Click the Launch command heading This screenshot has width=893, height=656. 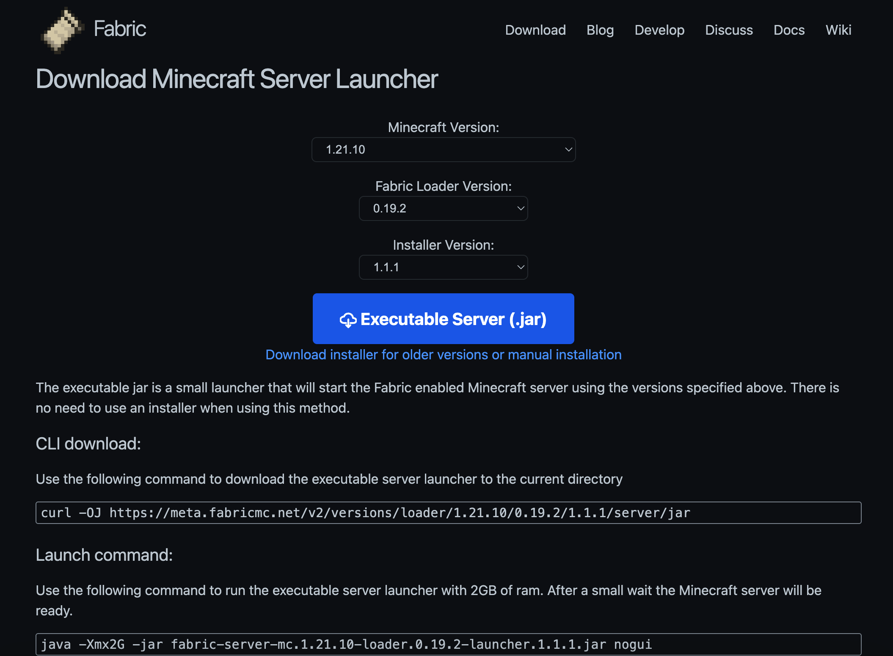(105, 555)
